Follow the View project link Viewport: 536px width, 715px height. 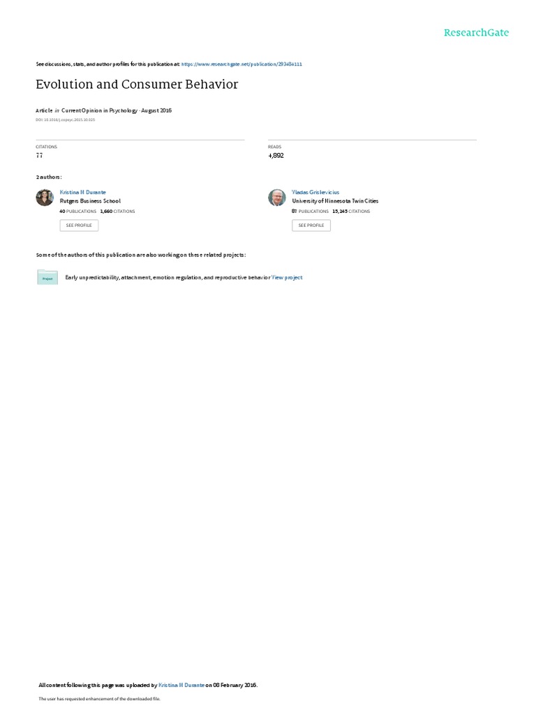287,278
